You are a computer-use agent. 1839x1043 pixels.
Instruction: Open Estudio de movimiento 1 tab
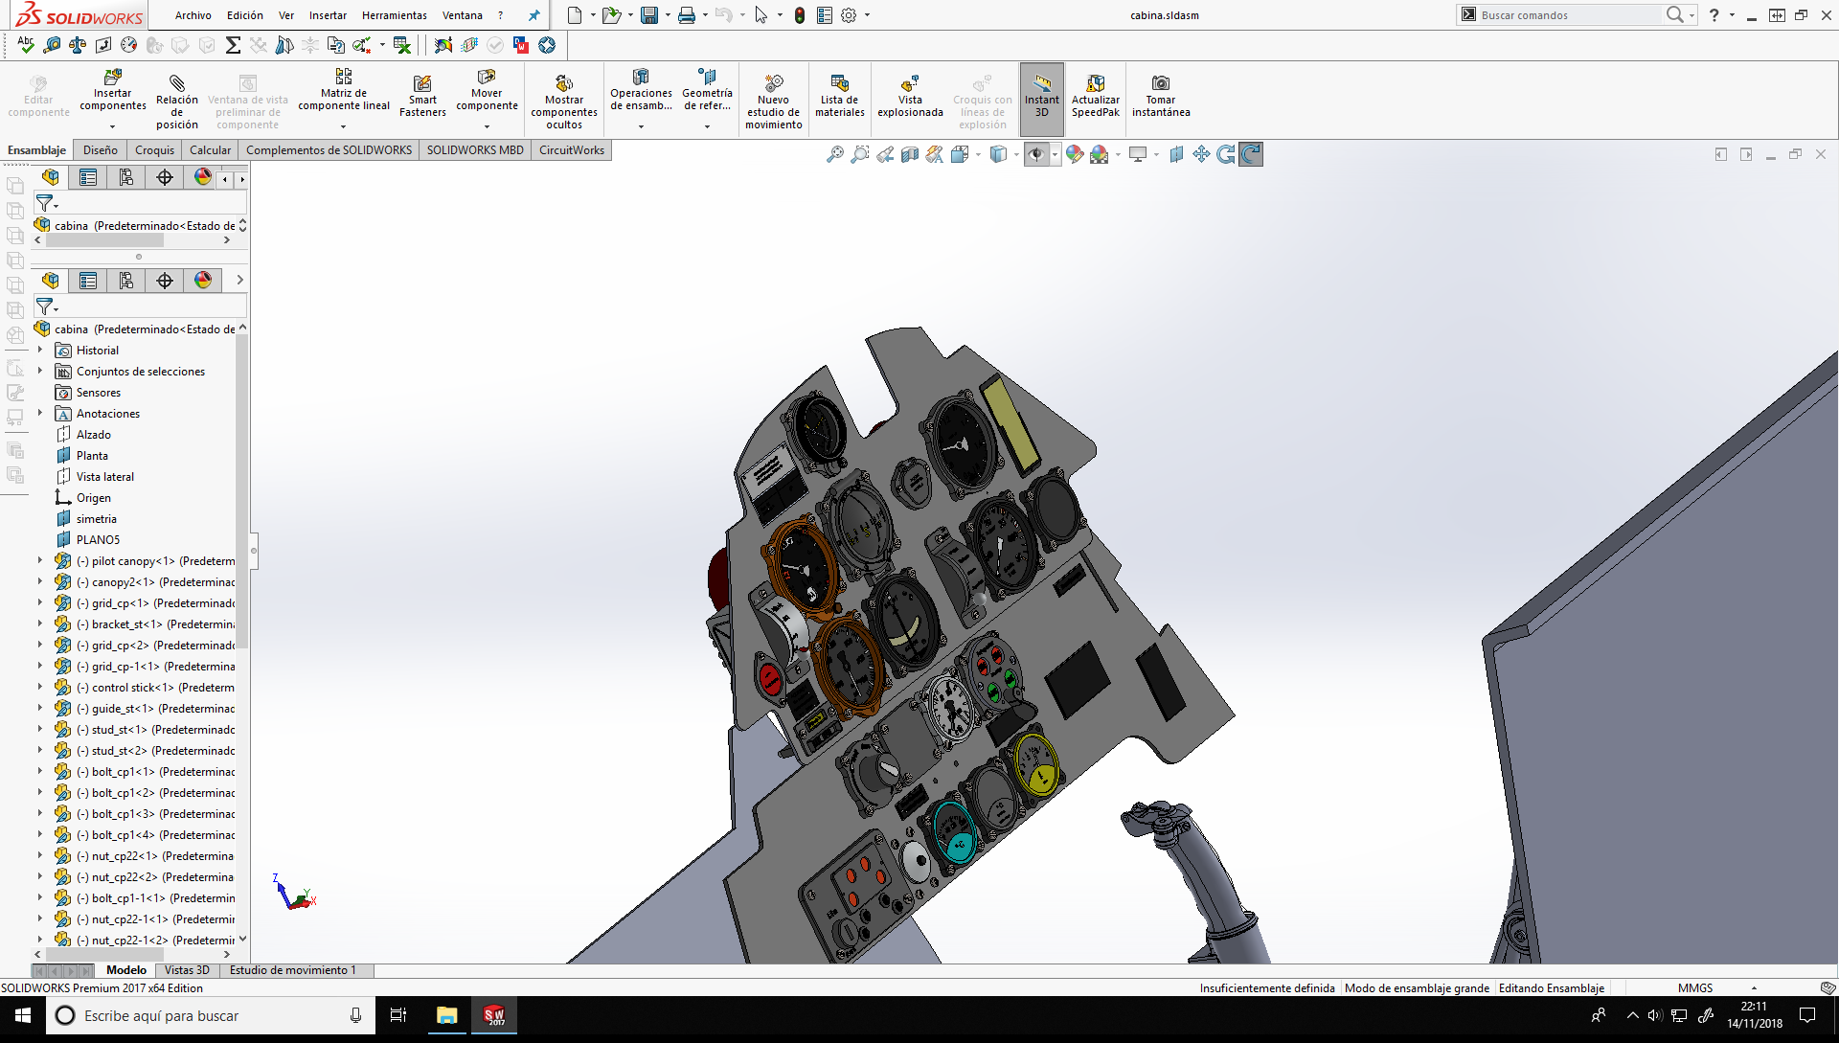[292, 970]
